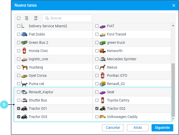Click the Green Bus 2 vehicle icon
The height and width of the screenshot is (135, 179).
click(x=24, y=43)
